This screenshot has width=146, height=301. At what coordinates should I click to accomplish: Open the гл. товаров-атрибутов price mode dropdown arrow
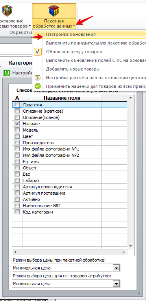[x=116, y=284]
